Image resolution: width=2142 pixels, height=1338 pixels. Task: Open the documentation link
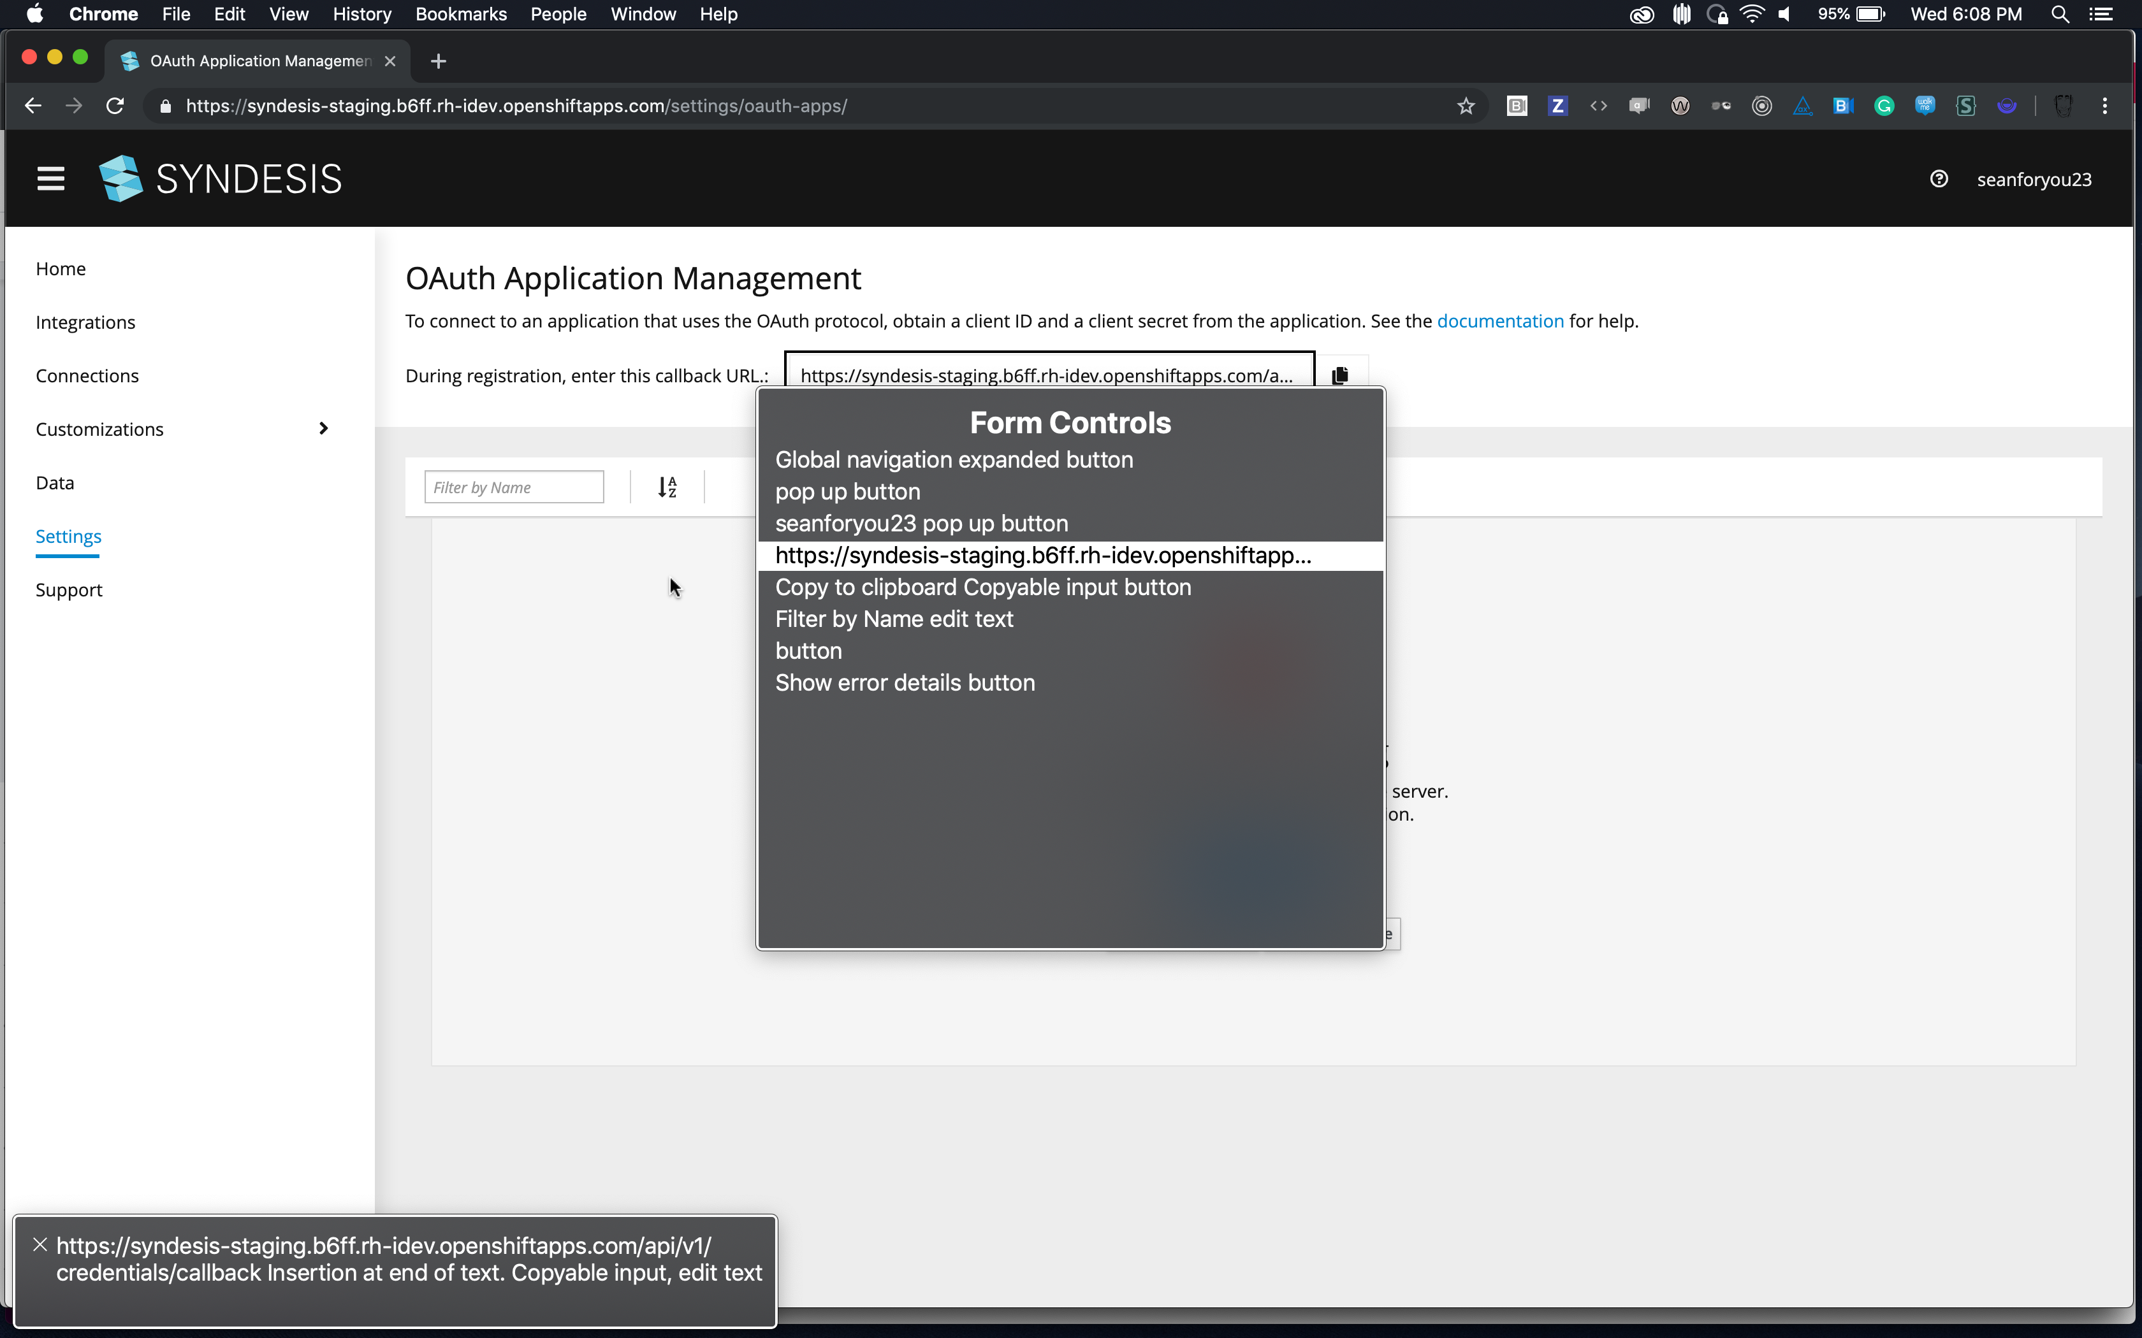coord(1499,321)
